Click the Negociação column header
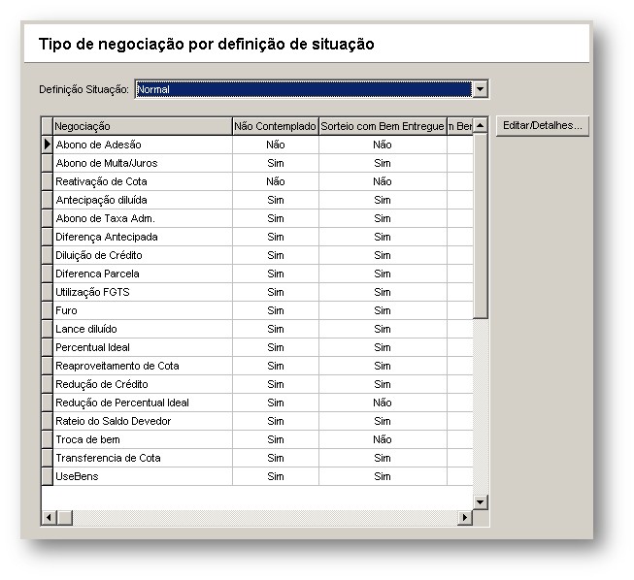The image size is (634, 580). [x=143, y=126]
